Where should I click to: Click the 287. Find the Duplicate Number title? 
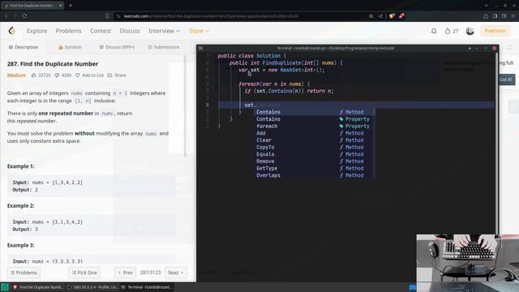pyautogui.click(x=53, y=64)
